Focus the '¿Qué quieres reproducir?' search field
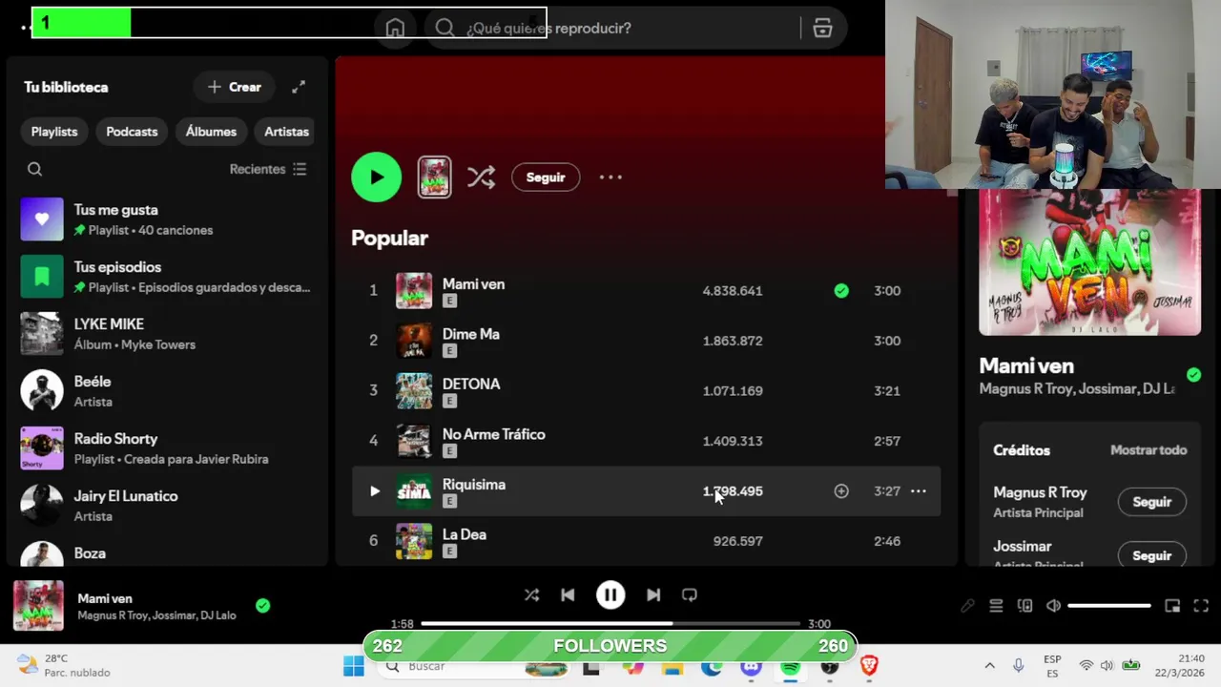 tap(634, 28)
